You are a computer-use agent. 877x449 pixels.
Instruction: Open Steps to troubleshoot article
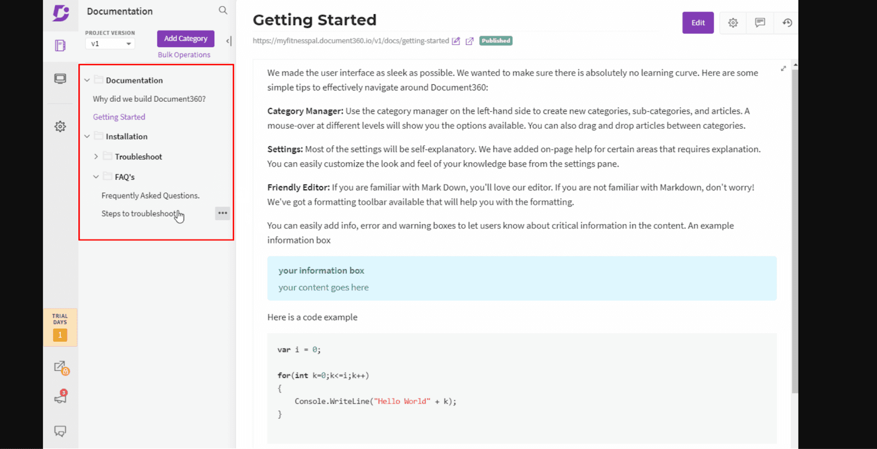[139, 214]
